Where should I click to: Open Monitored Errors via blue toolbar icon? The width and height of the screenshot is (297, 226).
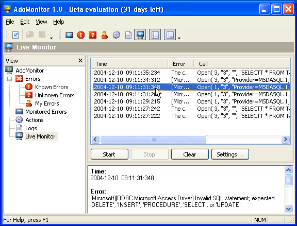point(69,35)
